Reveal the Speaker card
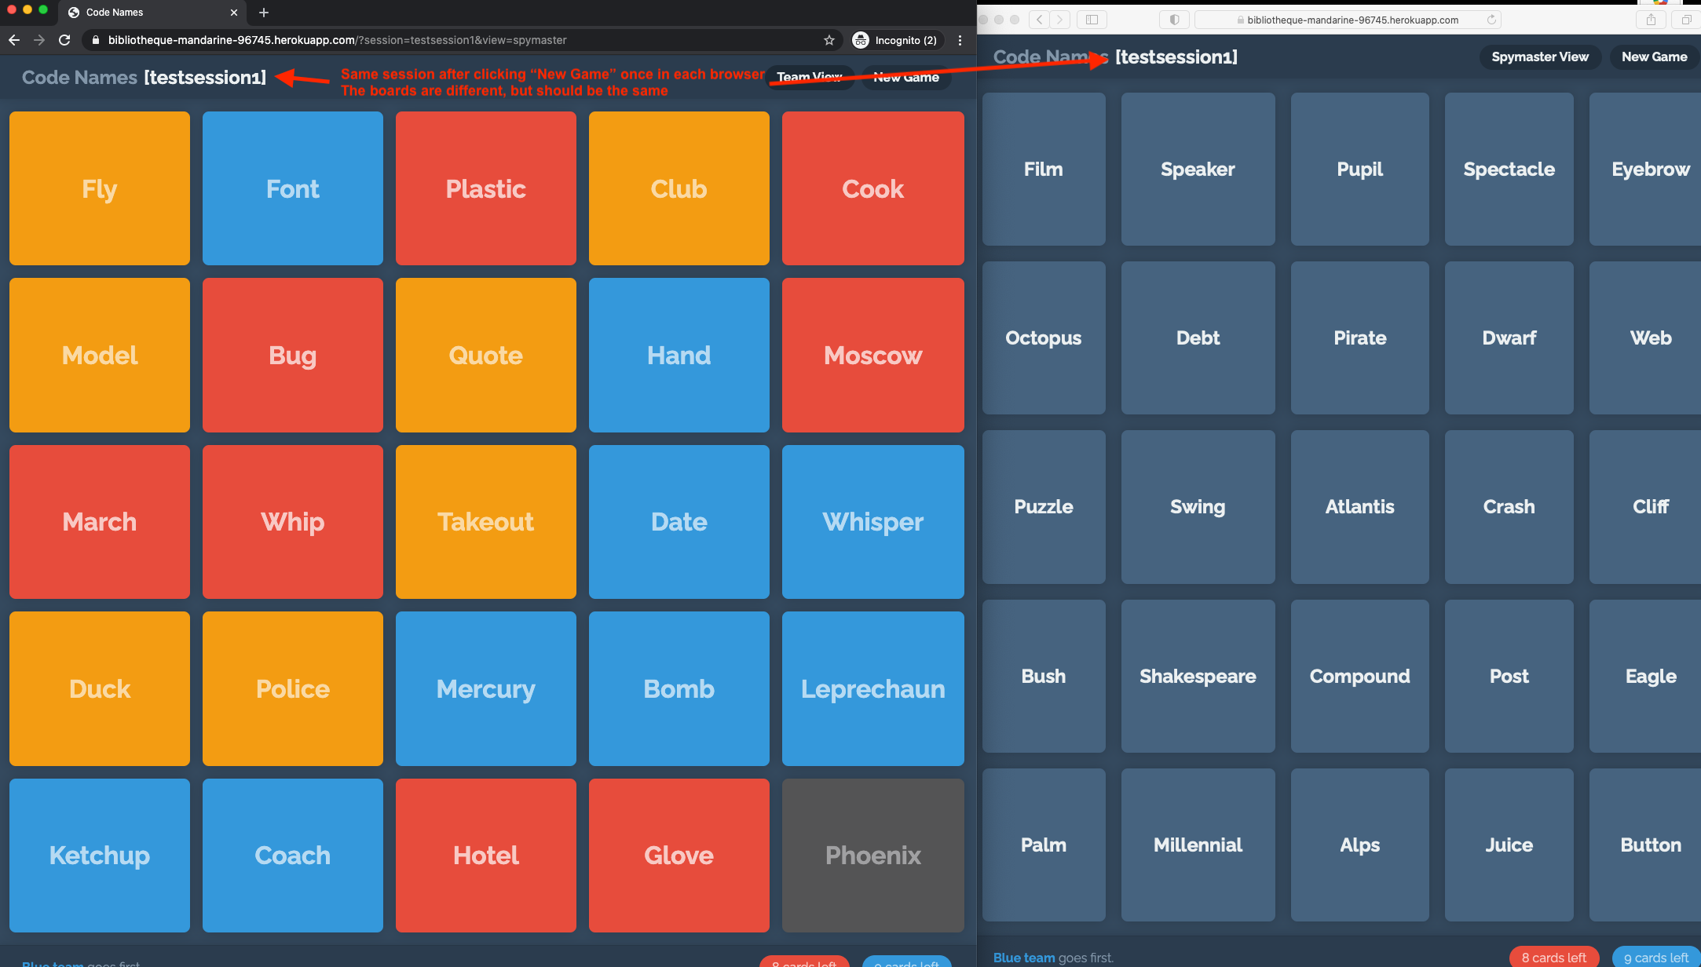The image size is (1701, 967). 1198,169
